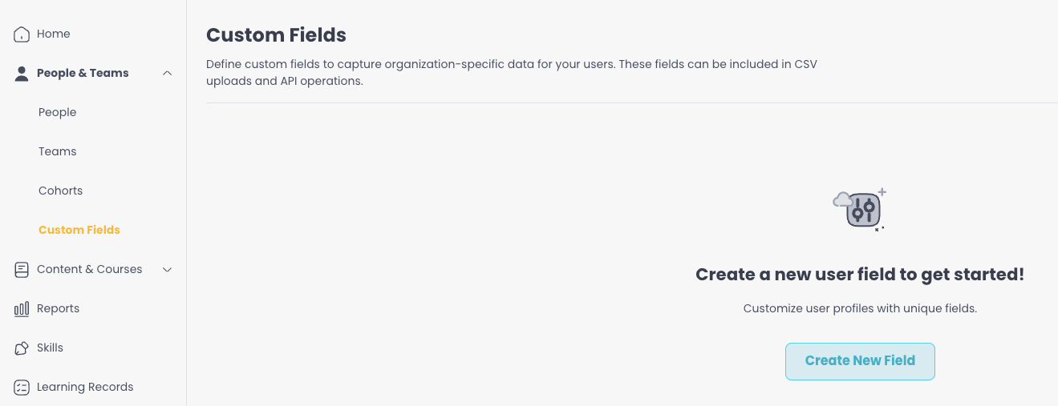
Task: Collapse the People & Teams chevron
Action: 167,74
